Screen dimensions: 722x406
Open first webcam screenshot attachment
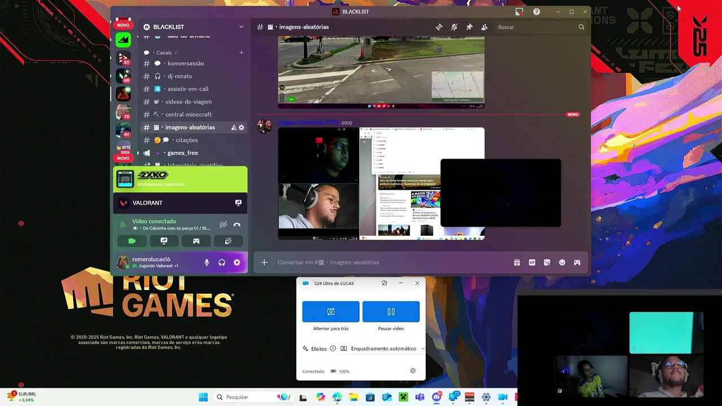tap(318, 183)
